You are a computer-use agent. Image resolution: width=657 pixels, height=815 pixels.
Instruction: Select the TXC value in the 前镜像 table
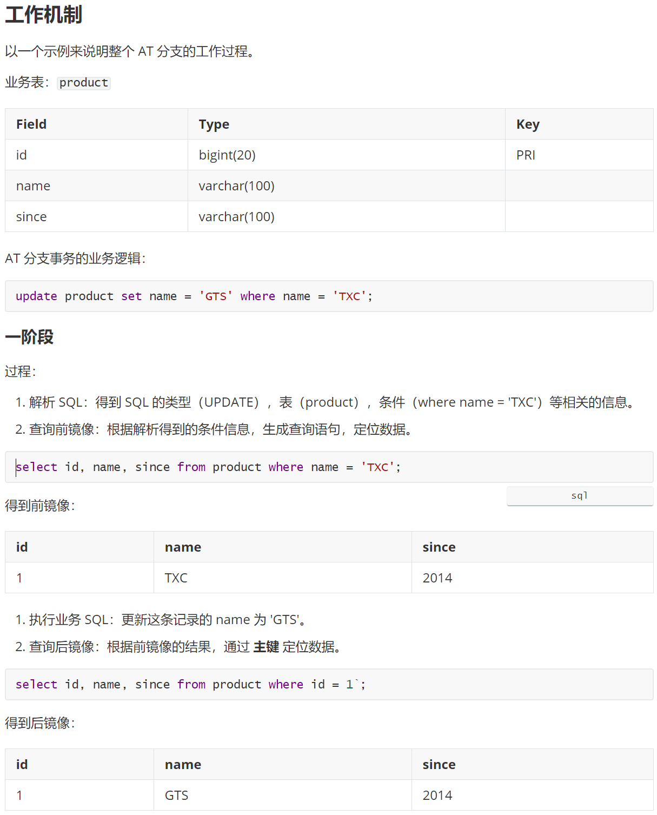pyautogui.click(x=176, y=578)
